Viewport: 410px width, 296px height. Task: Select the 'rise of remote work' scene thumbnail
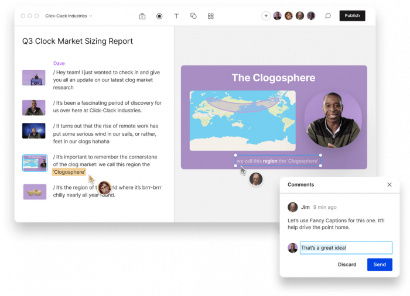tap(34, 130)
